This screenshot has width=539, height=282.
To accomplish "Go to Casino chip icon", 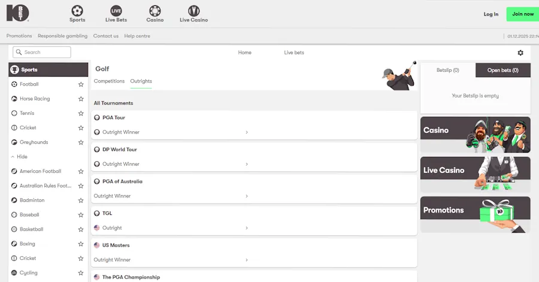I will [x=155, y=11].
